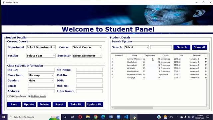Click the Take Pic button
Viewport: 213px width, 120px height.
[x=76, y=104]
